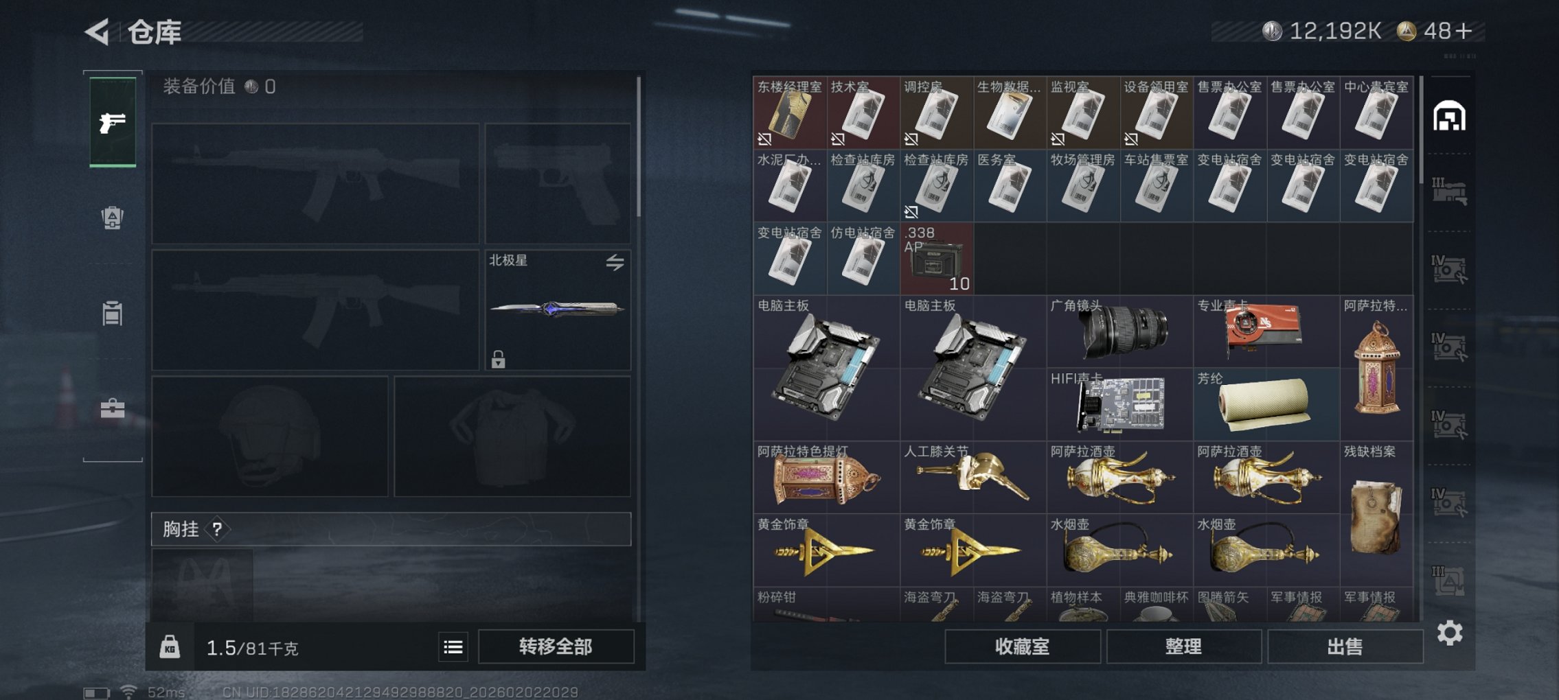
Task: Select the 广角镜头 lens item
Action: coord(1120,331)
